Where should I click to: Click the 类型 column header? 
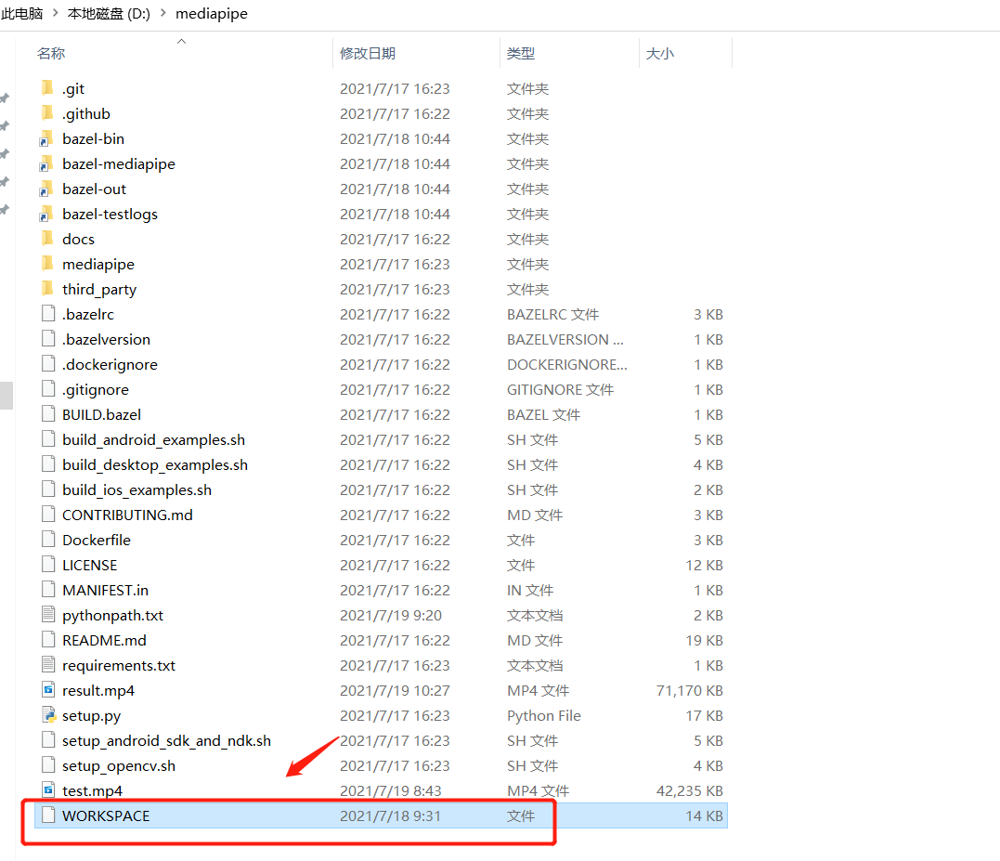[x=521, y=53]
